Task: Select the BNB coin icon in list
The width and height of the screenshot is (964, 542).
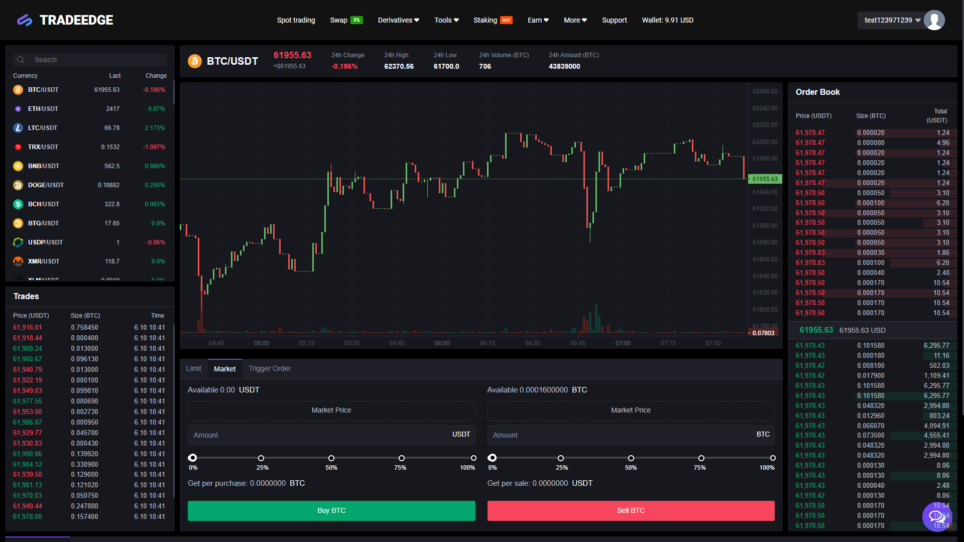Action: 18,166
